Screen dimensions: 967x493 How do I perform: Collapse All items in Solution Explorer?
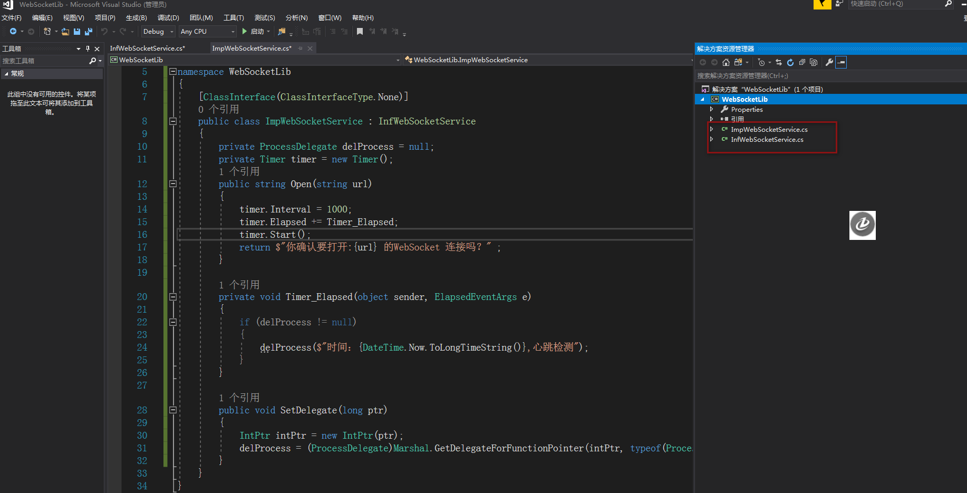[x=802, y=62]
